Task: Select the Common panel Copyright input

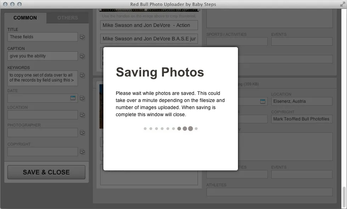Action: click(42, 152)
